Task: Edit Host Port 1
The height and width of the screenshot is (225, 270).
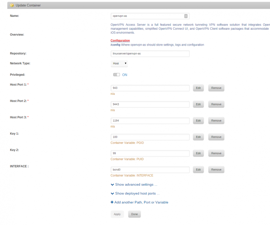Action: click(x=198, y=88)
